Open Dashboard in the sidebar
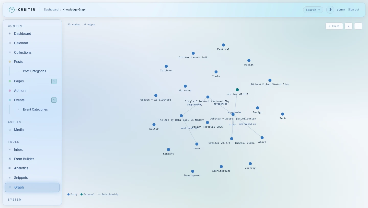368x208 pixels. tap(32, 34)
